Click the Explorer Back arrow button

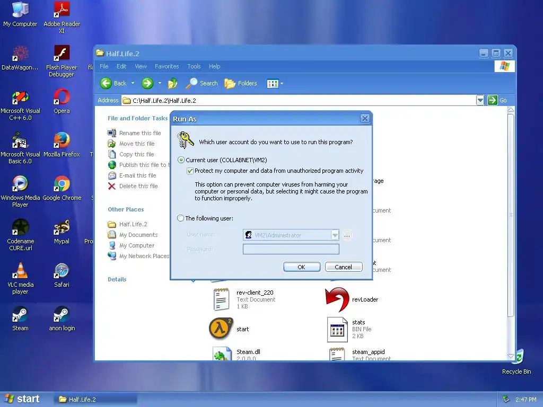coord(113,83)
